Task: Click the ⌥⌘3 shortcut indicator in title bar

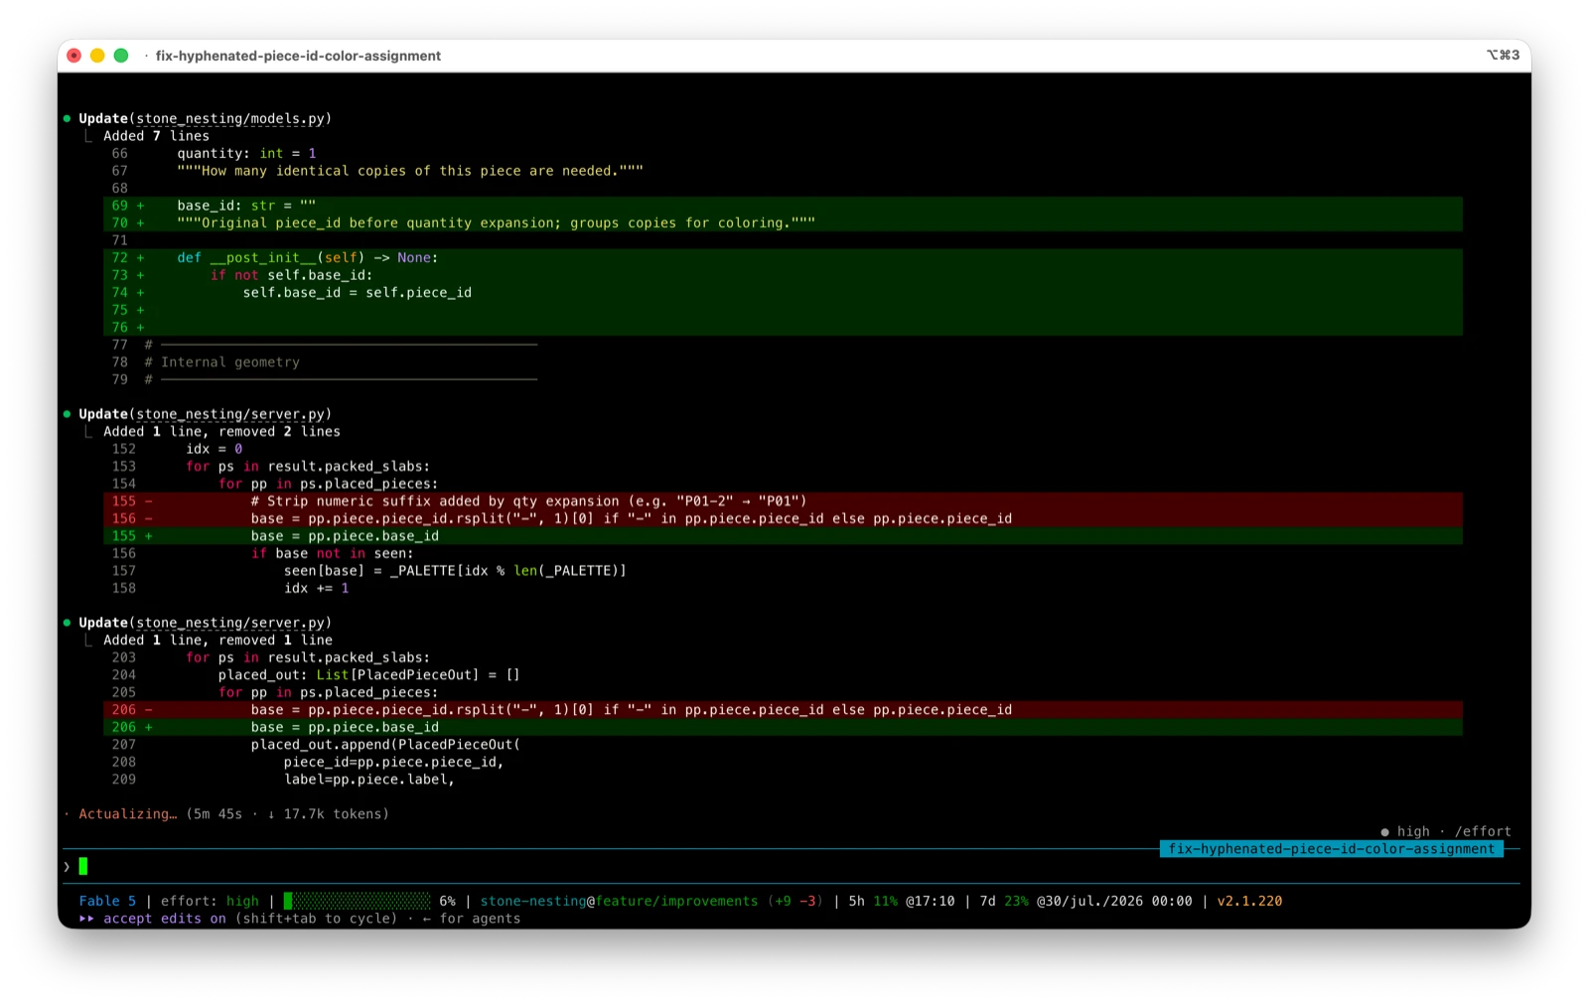Action: 1503,55
